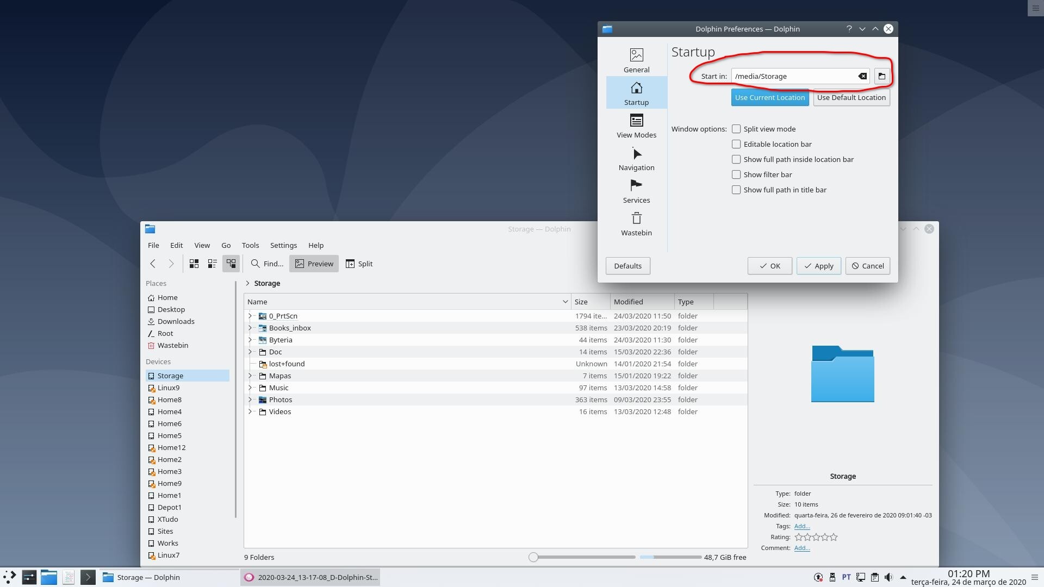Open the Navigation preferences page
The width and height of the screenshot is (1044, 587).
pos(636,159)
